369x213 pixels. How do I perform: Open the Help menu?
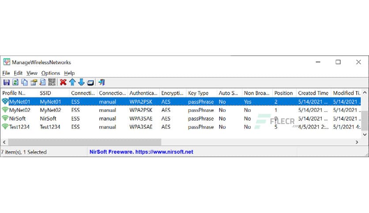(x=69, y=73)
